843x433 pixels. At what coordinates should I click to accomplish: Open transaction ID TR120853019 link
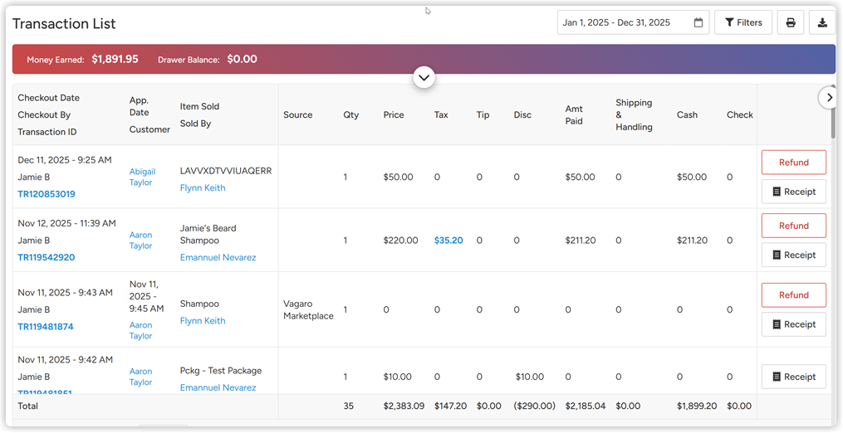click(x=47, y=194)
